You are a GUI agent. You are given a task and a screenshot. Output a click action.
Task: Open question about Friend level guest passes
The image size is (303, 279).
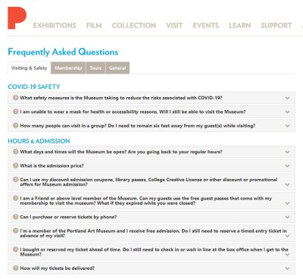coord(151,201)
